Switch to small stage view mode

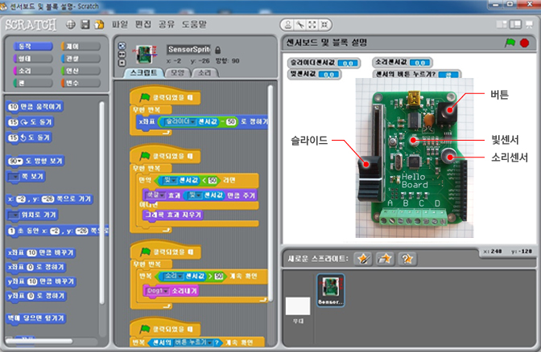502,24
